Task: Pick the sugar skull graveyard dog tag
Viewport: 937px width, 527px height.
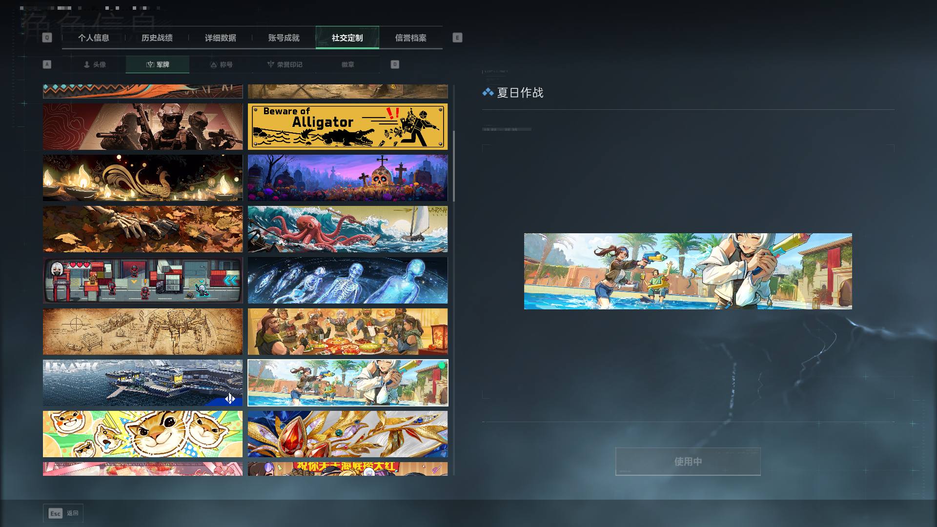Action: (x=347, y=178)
